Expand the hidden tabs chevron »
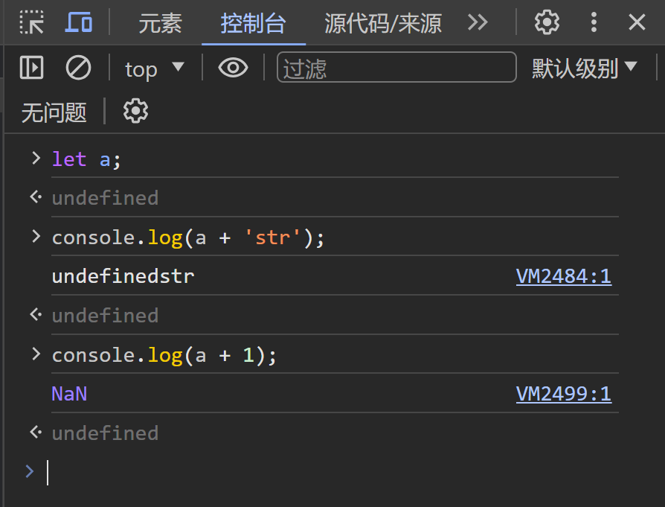 coord(477,23)
